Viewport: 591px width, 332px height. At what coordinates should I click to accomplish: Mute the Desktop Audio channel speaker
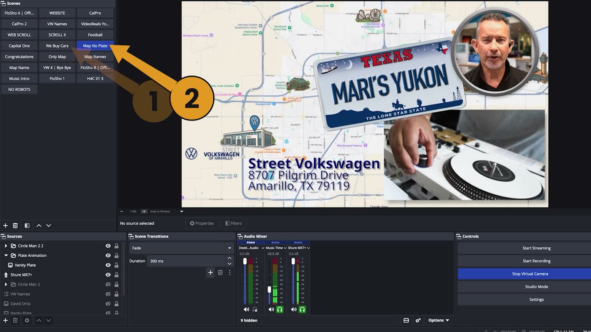(x=246, y=310)
